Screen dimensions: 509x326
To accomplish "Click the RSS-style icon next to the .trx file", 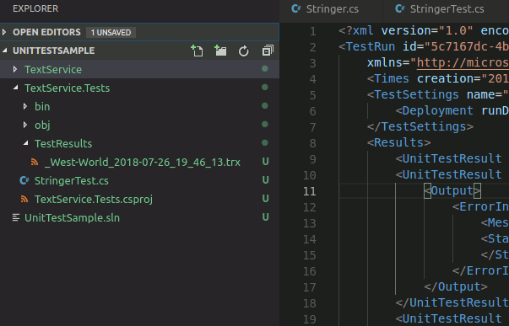I will tap(35, 162).
